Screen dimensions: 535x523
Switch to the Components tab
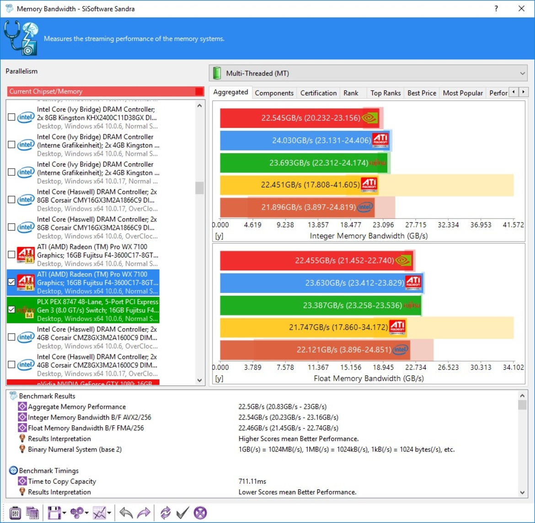[274, 93]
